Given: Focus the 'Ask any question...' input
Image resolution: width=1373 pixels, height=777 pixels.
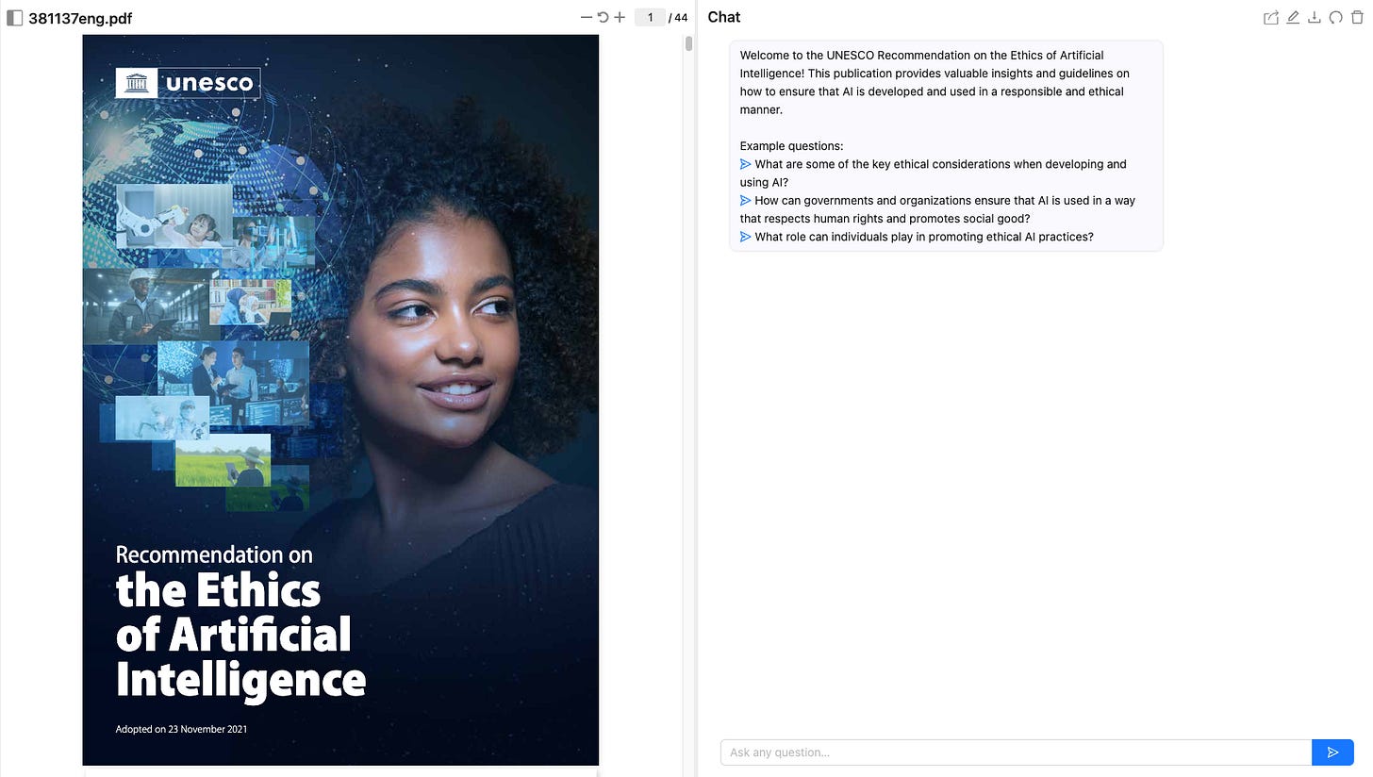Looking at the screenshot, I should (1016, 752).
